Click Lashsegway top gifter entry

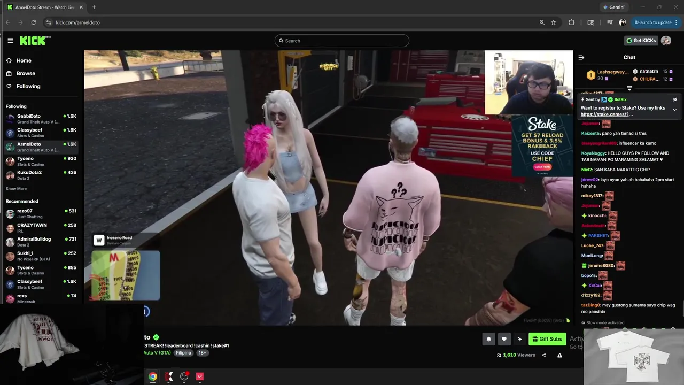pyautogui.click(x=608, y=75)
